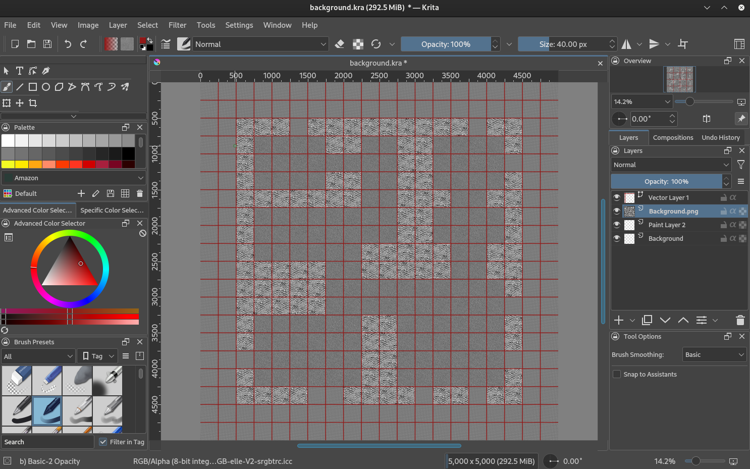
Task: Open the brush blending mode Normal dropdown
Action: click(260, 44)
